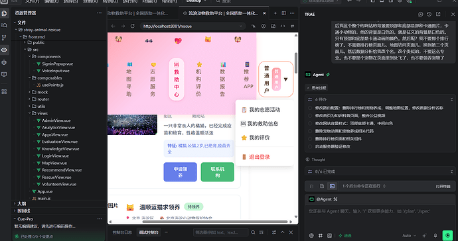458x241 pixels.
Task: Check the sixth todo about starting the server
Action: (310, 146)
